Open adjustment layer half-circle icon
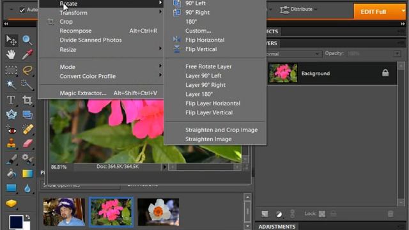The width and height of the screenshot is (409, 230). pyautogui.click(x=279, y=215)
